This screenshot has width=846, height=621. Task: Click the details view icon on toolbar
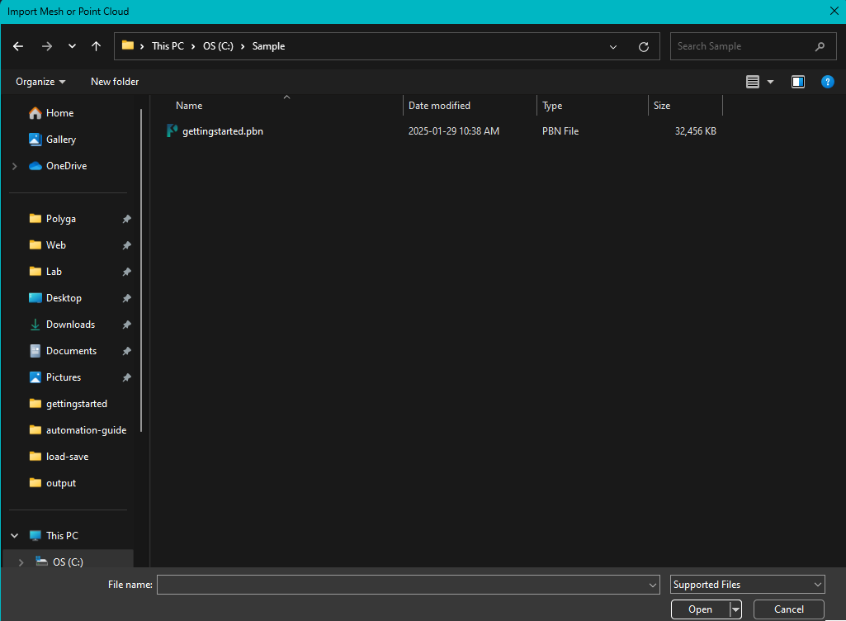[752, 82]
